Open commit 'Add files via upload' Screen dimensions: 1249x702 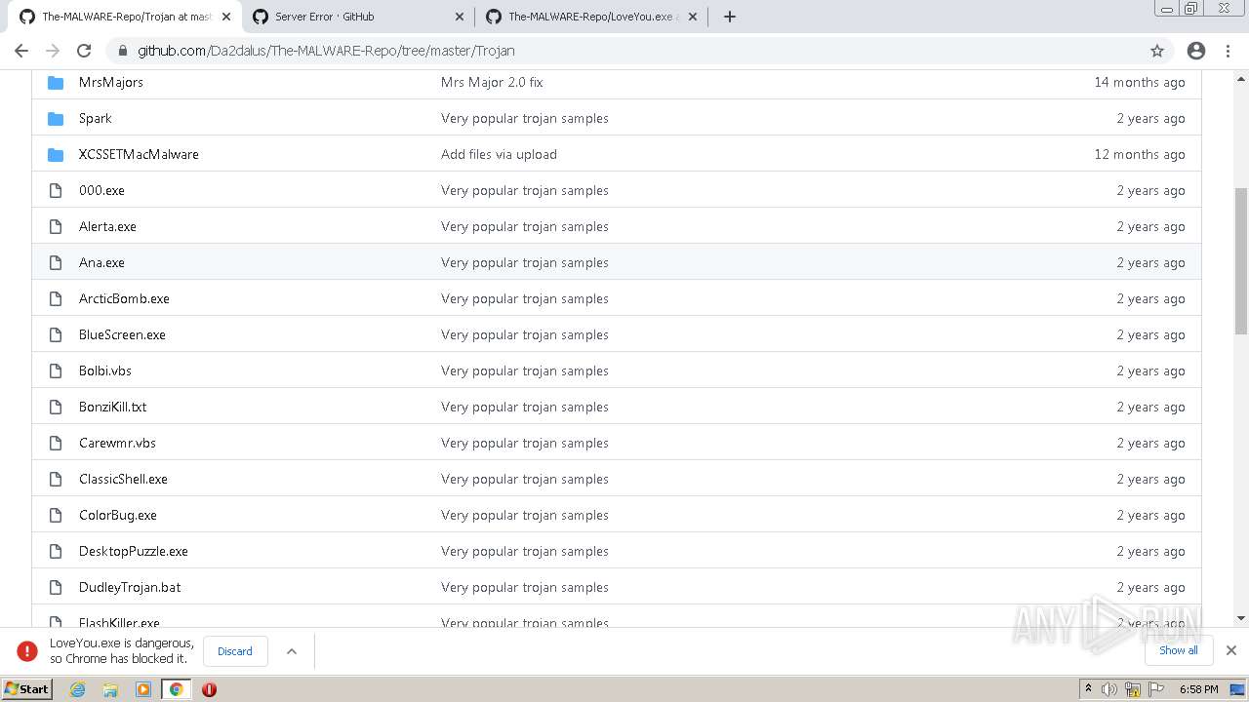[499, 154]
